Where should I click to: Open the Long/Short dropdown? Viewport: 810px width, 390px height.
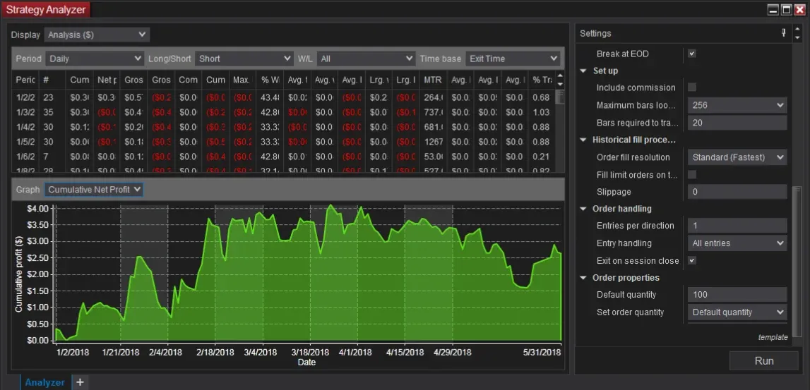tap(244, 59)
